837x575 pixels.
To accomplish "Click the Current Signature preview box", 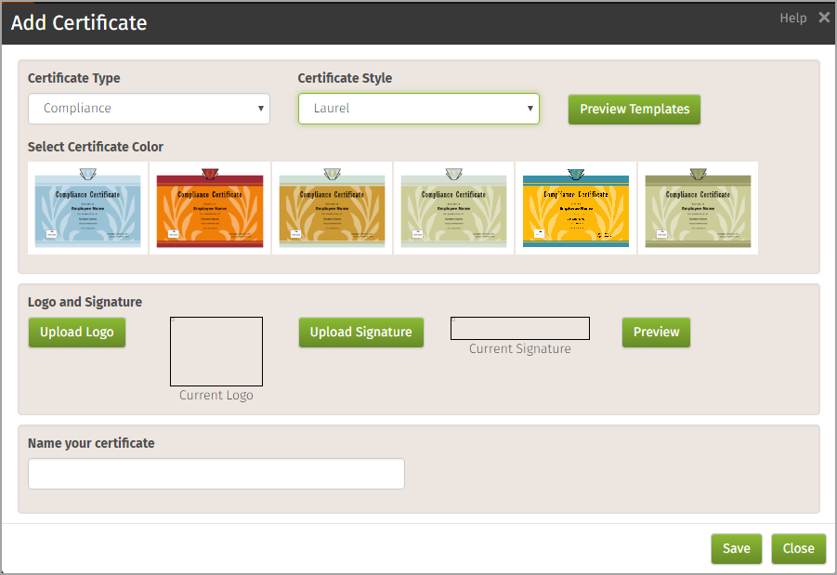I will click(x=520, y=328).
